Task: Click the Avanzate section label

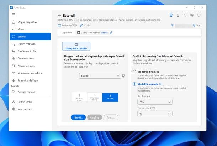Action: 15,86
